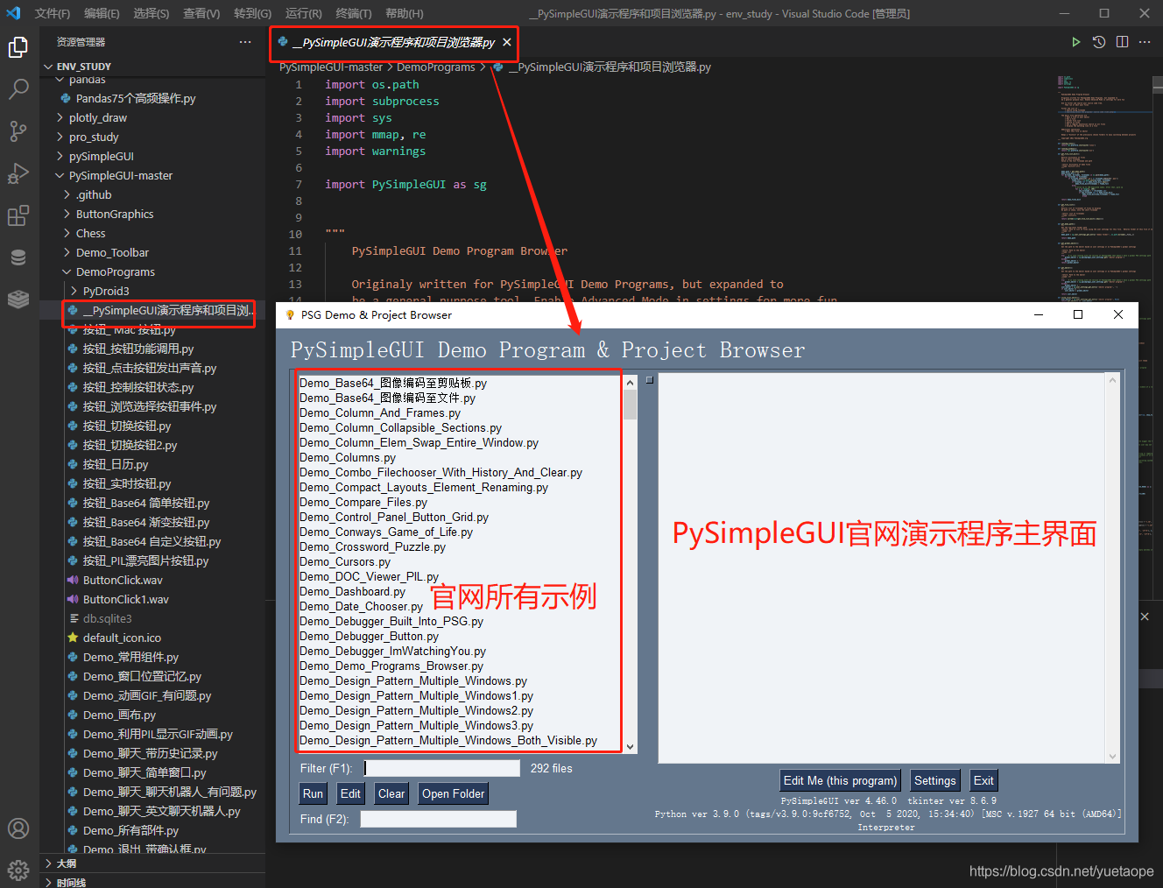Screen dimensions: 1163x888
Task: Click the output pane scroll down arrow
Action: coord(1112,757)
